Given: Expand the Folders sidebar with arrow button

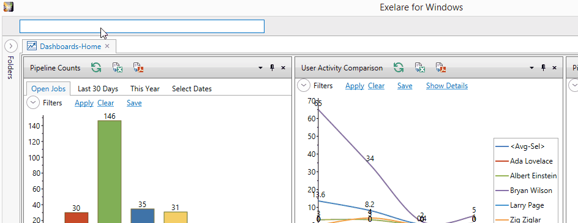Looking at the screenshot, I should pyautogui.click(x=11, y=46).
